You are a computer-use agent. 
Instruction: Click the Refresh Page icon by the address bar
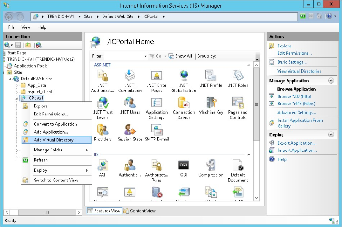[x=302, y=16]
